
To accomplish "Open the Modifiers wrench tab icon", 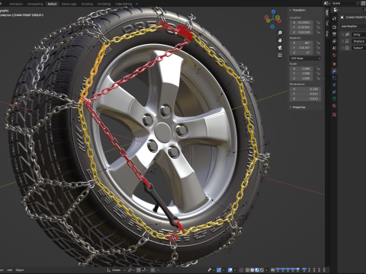I will pos(334,71).
